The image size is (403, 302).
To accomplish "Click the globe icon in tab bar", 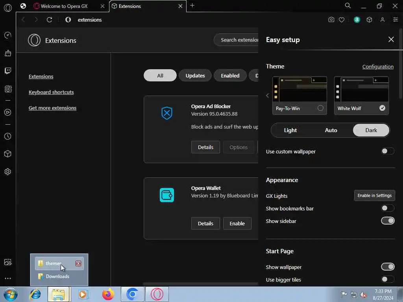I will coord(23,6).
